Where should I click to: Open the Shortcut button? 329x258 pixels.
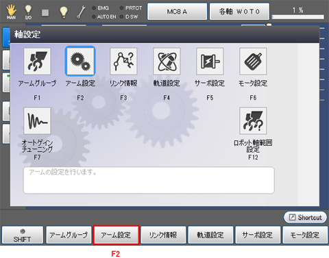point(305,218)
